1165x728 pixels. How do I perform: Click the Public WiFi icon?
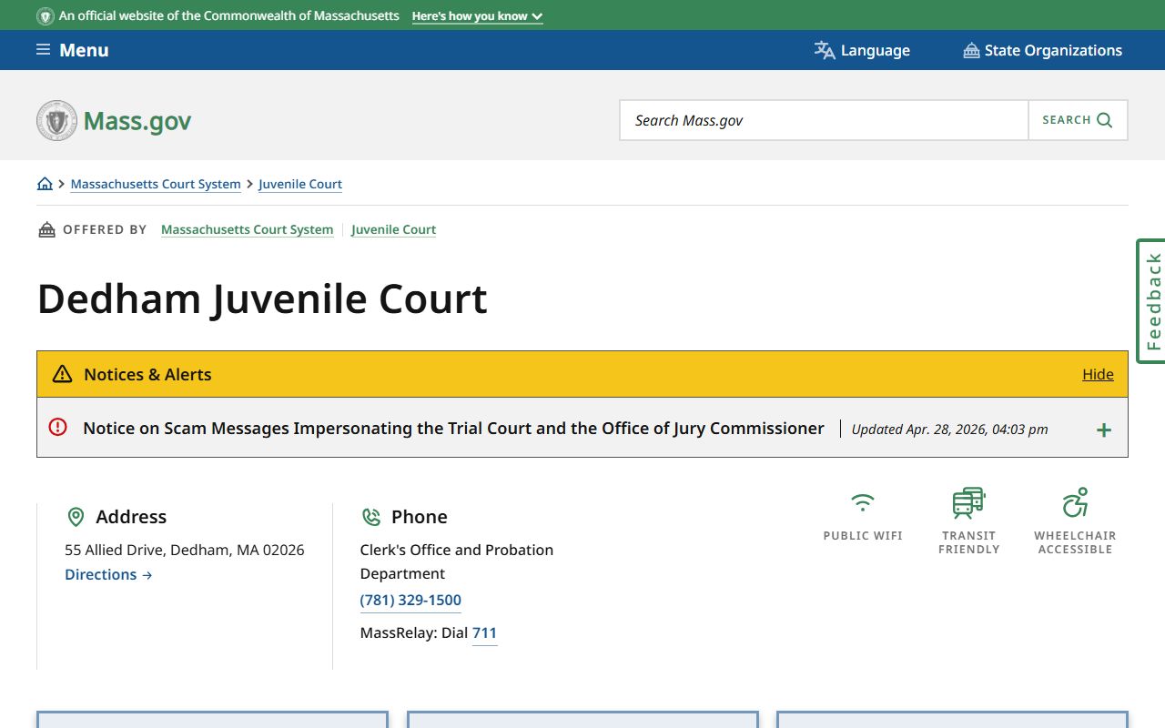863,502
